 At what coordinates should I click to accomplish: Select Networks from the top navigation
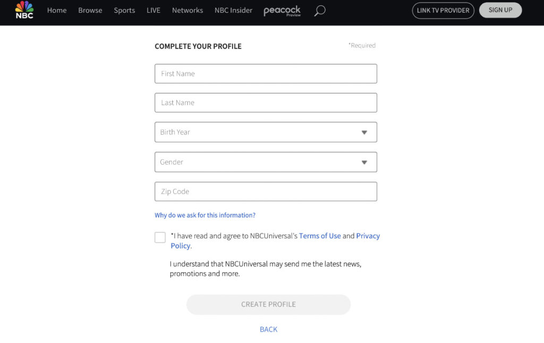pos(187,10)
